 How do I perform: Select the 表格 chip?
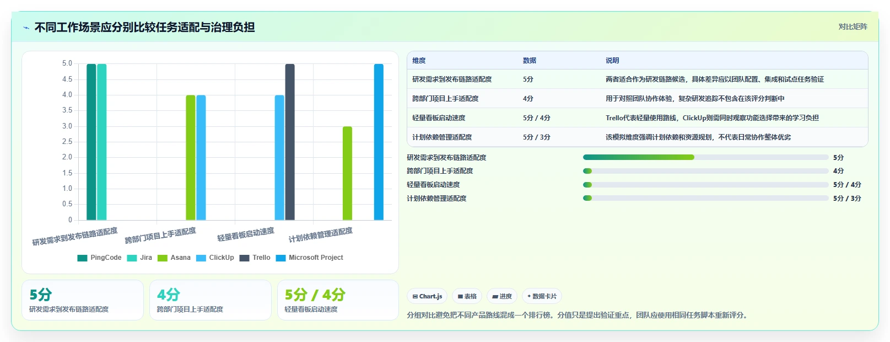point(467,296)
